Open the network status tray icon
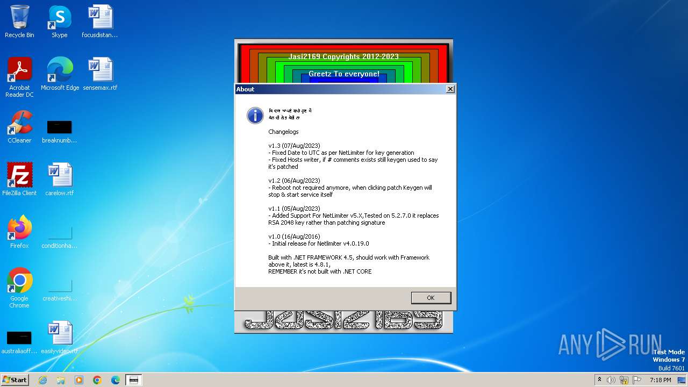688x387 pixels. [624, 379]
